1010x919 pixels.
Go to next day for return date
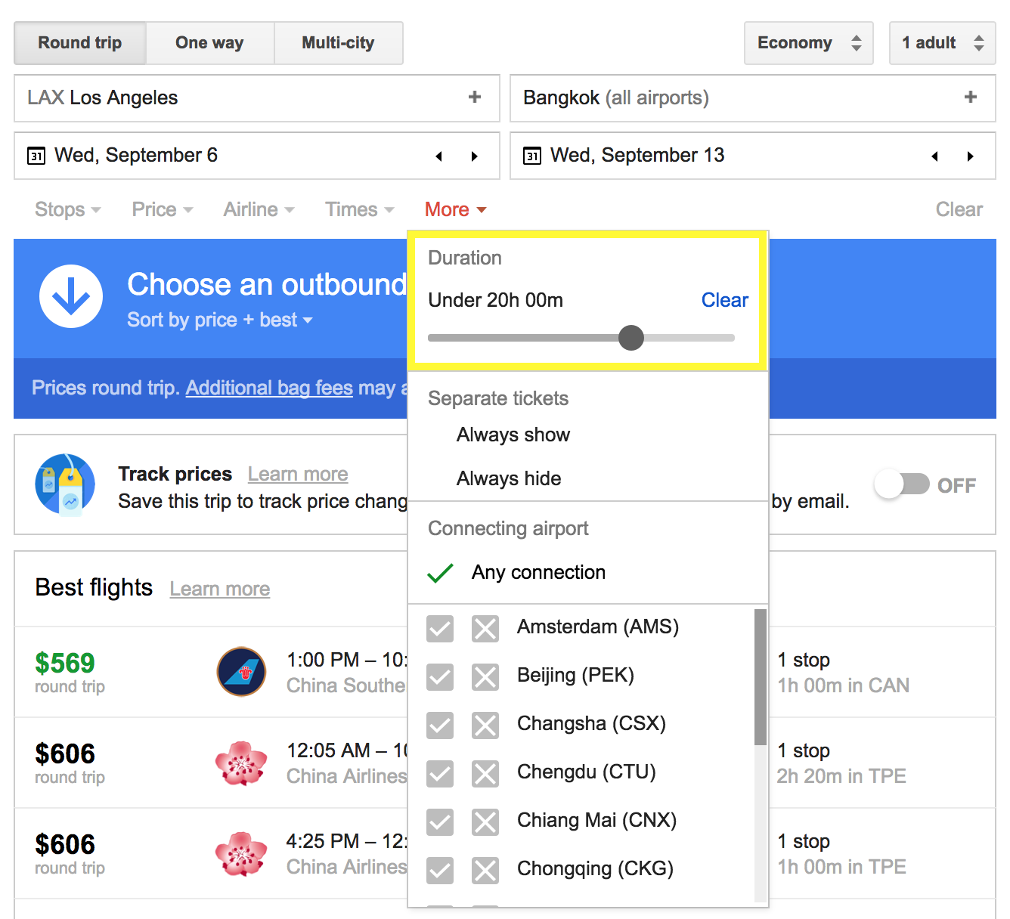[x=971, y=156]
